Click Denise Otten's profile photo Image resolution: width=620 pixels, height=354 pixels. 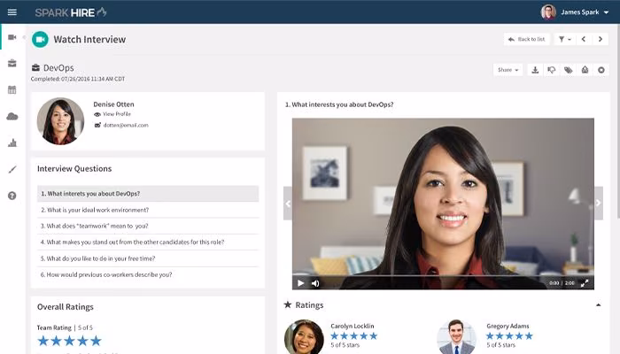coord(60,121)
